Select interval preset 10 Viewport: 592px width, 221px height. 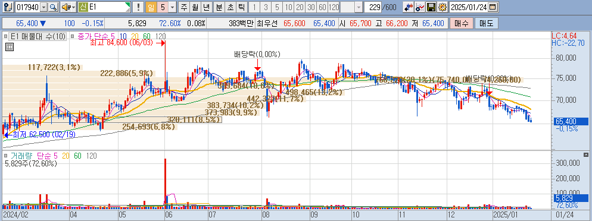click(x=288, y=7)
